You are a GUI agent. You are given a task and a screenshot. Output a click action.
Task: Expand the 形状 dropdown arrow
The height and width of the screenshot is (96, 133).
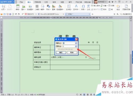coord(50,9)
